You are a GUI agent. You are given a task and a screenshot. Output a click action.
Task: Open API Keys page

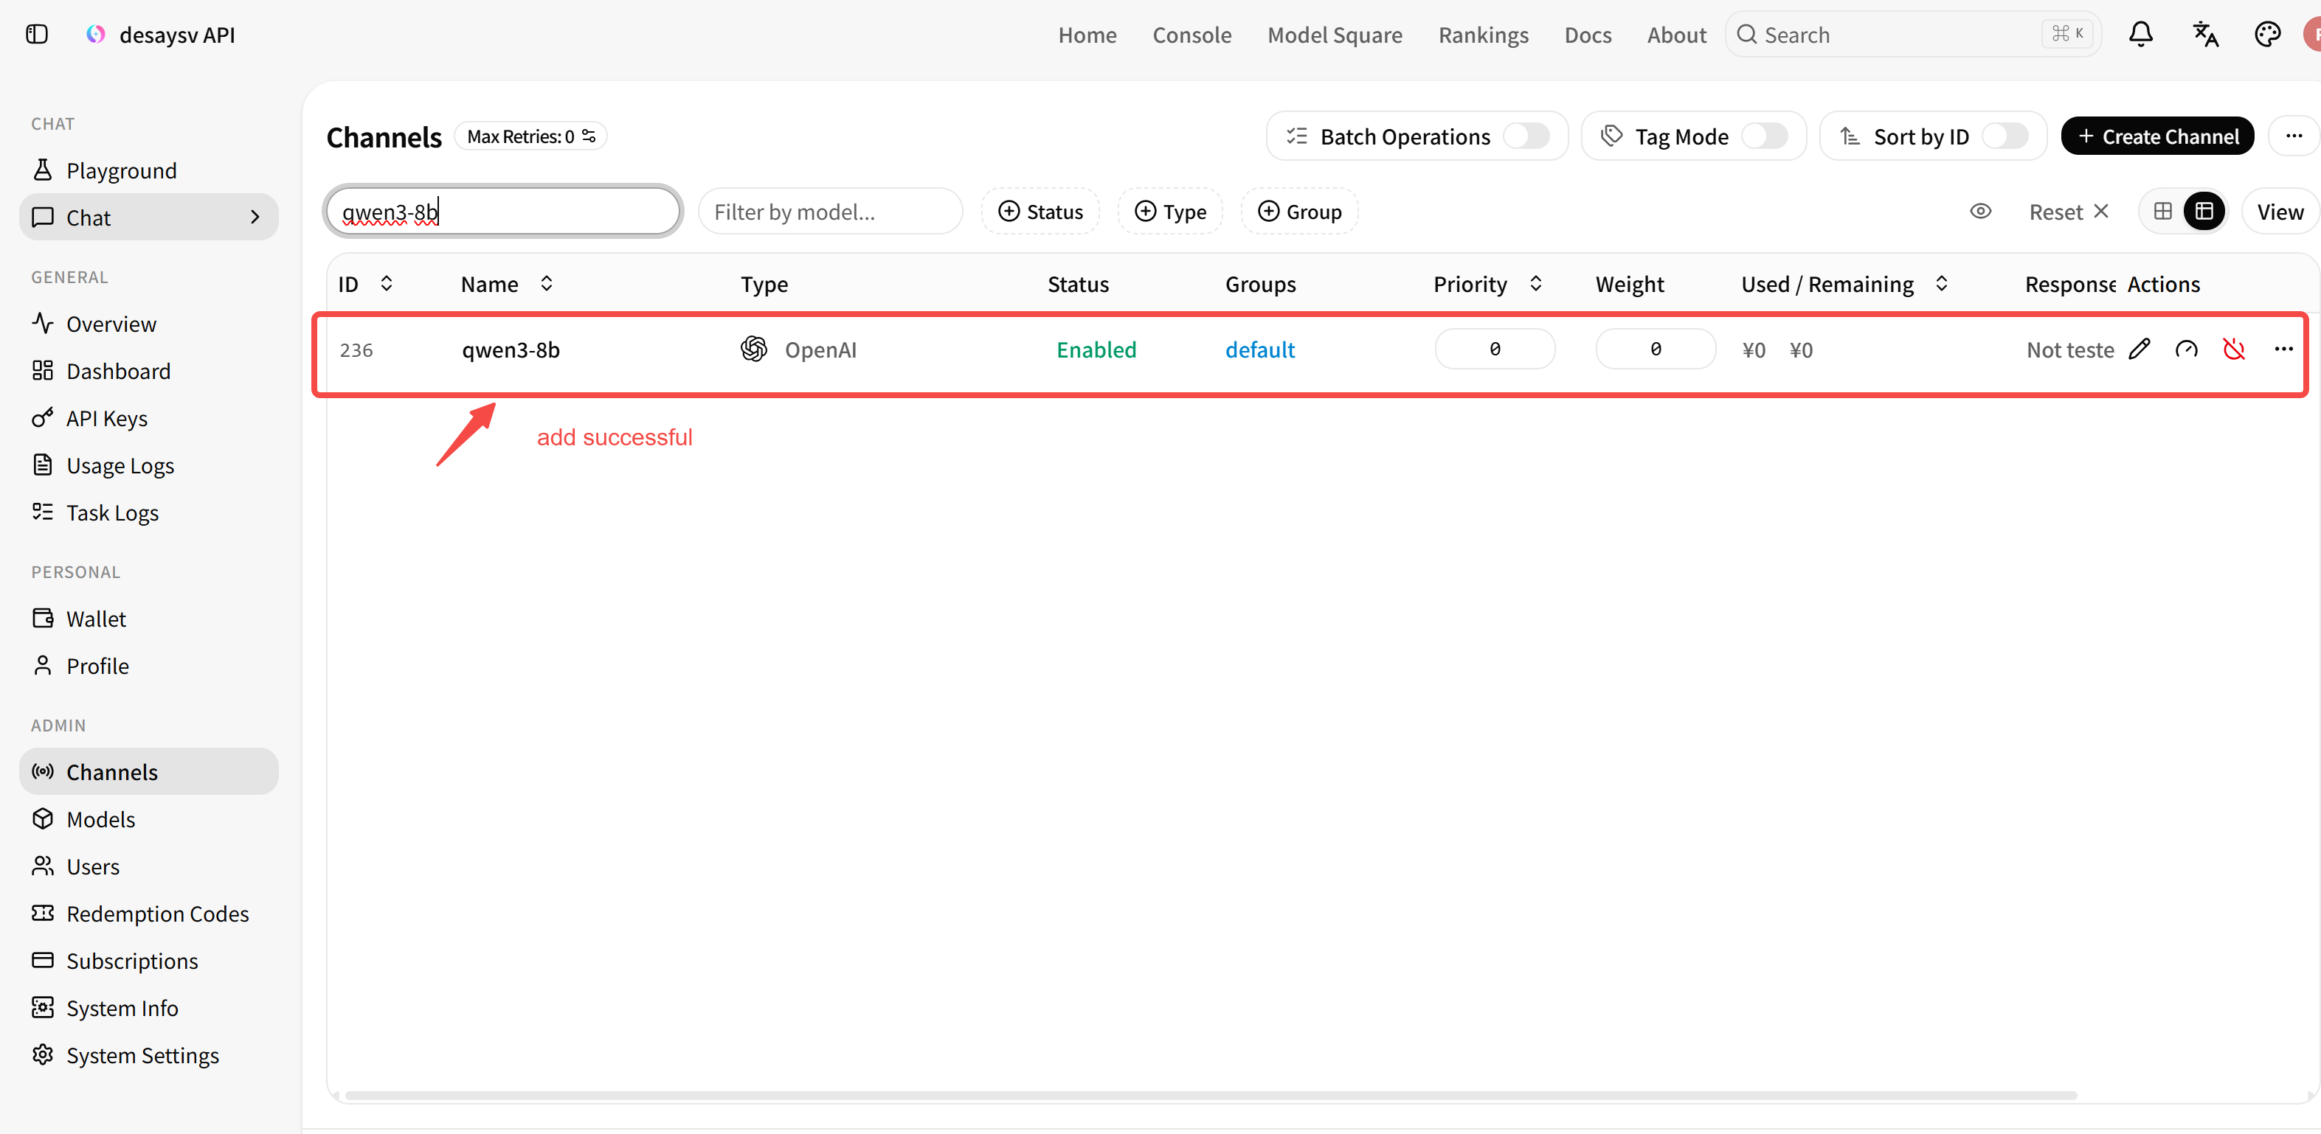tap(149, 418)
